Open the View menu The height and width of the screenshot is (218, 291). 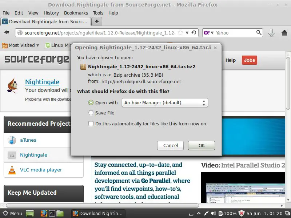(x=33, y=13)
